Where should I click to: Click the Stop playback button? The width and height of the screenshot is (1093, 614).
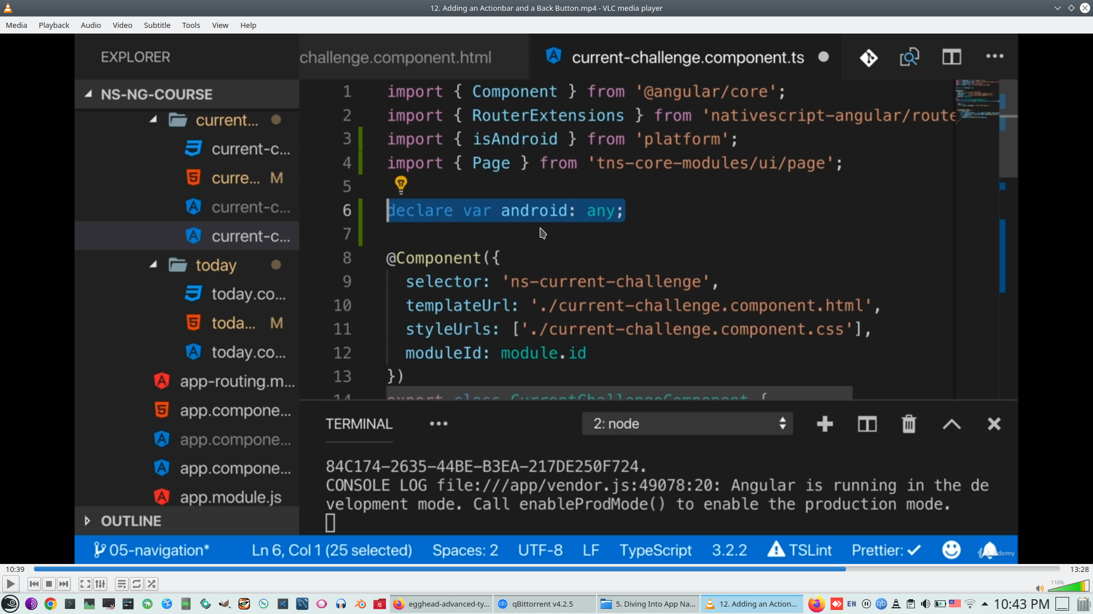(x=49, y=584)
